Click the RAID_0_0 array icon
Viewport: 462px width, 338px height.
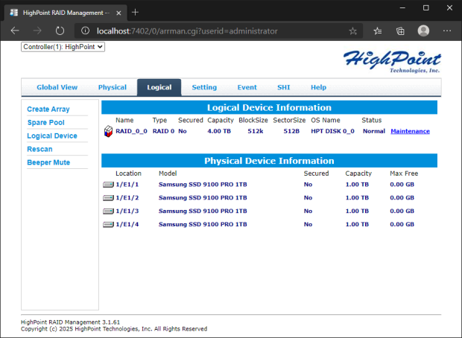pyautogui.click(x=108, y=132)
